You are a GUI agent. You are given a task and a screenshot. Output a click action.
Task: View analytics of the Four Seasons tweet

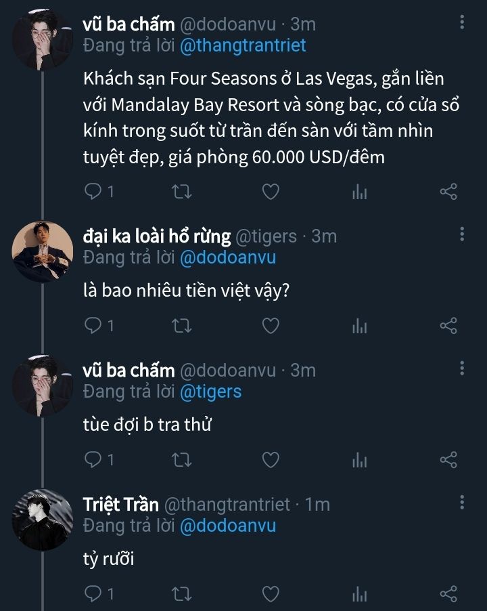tap(359, 192)
